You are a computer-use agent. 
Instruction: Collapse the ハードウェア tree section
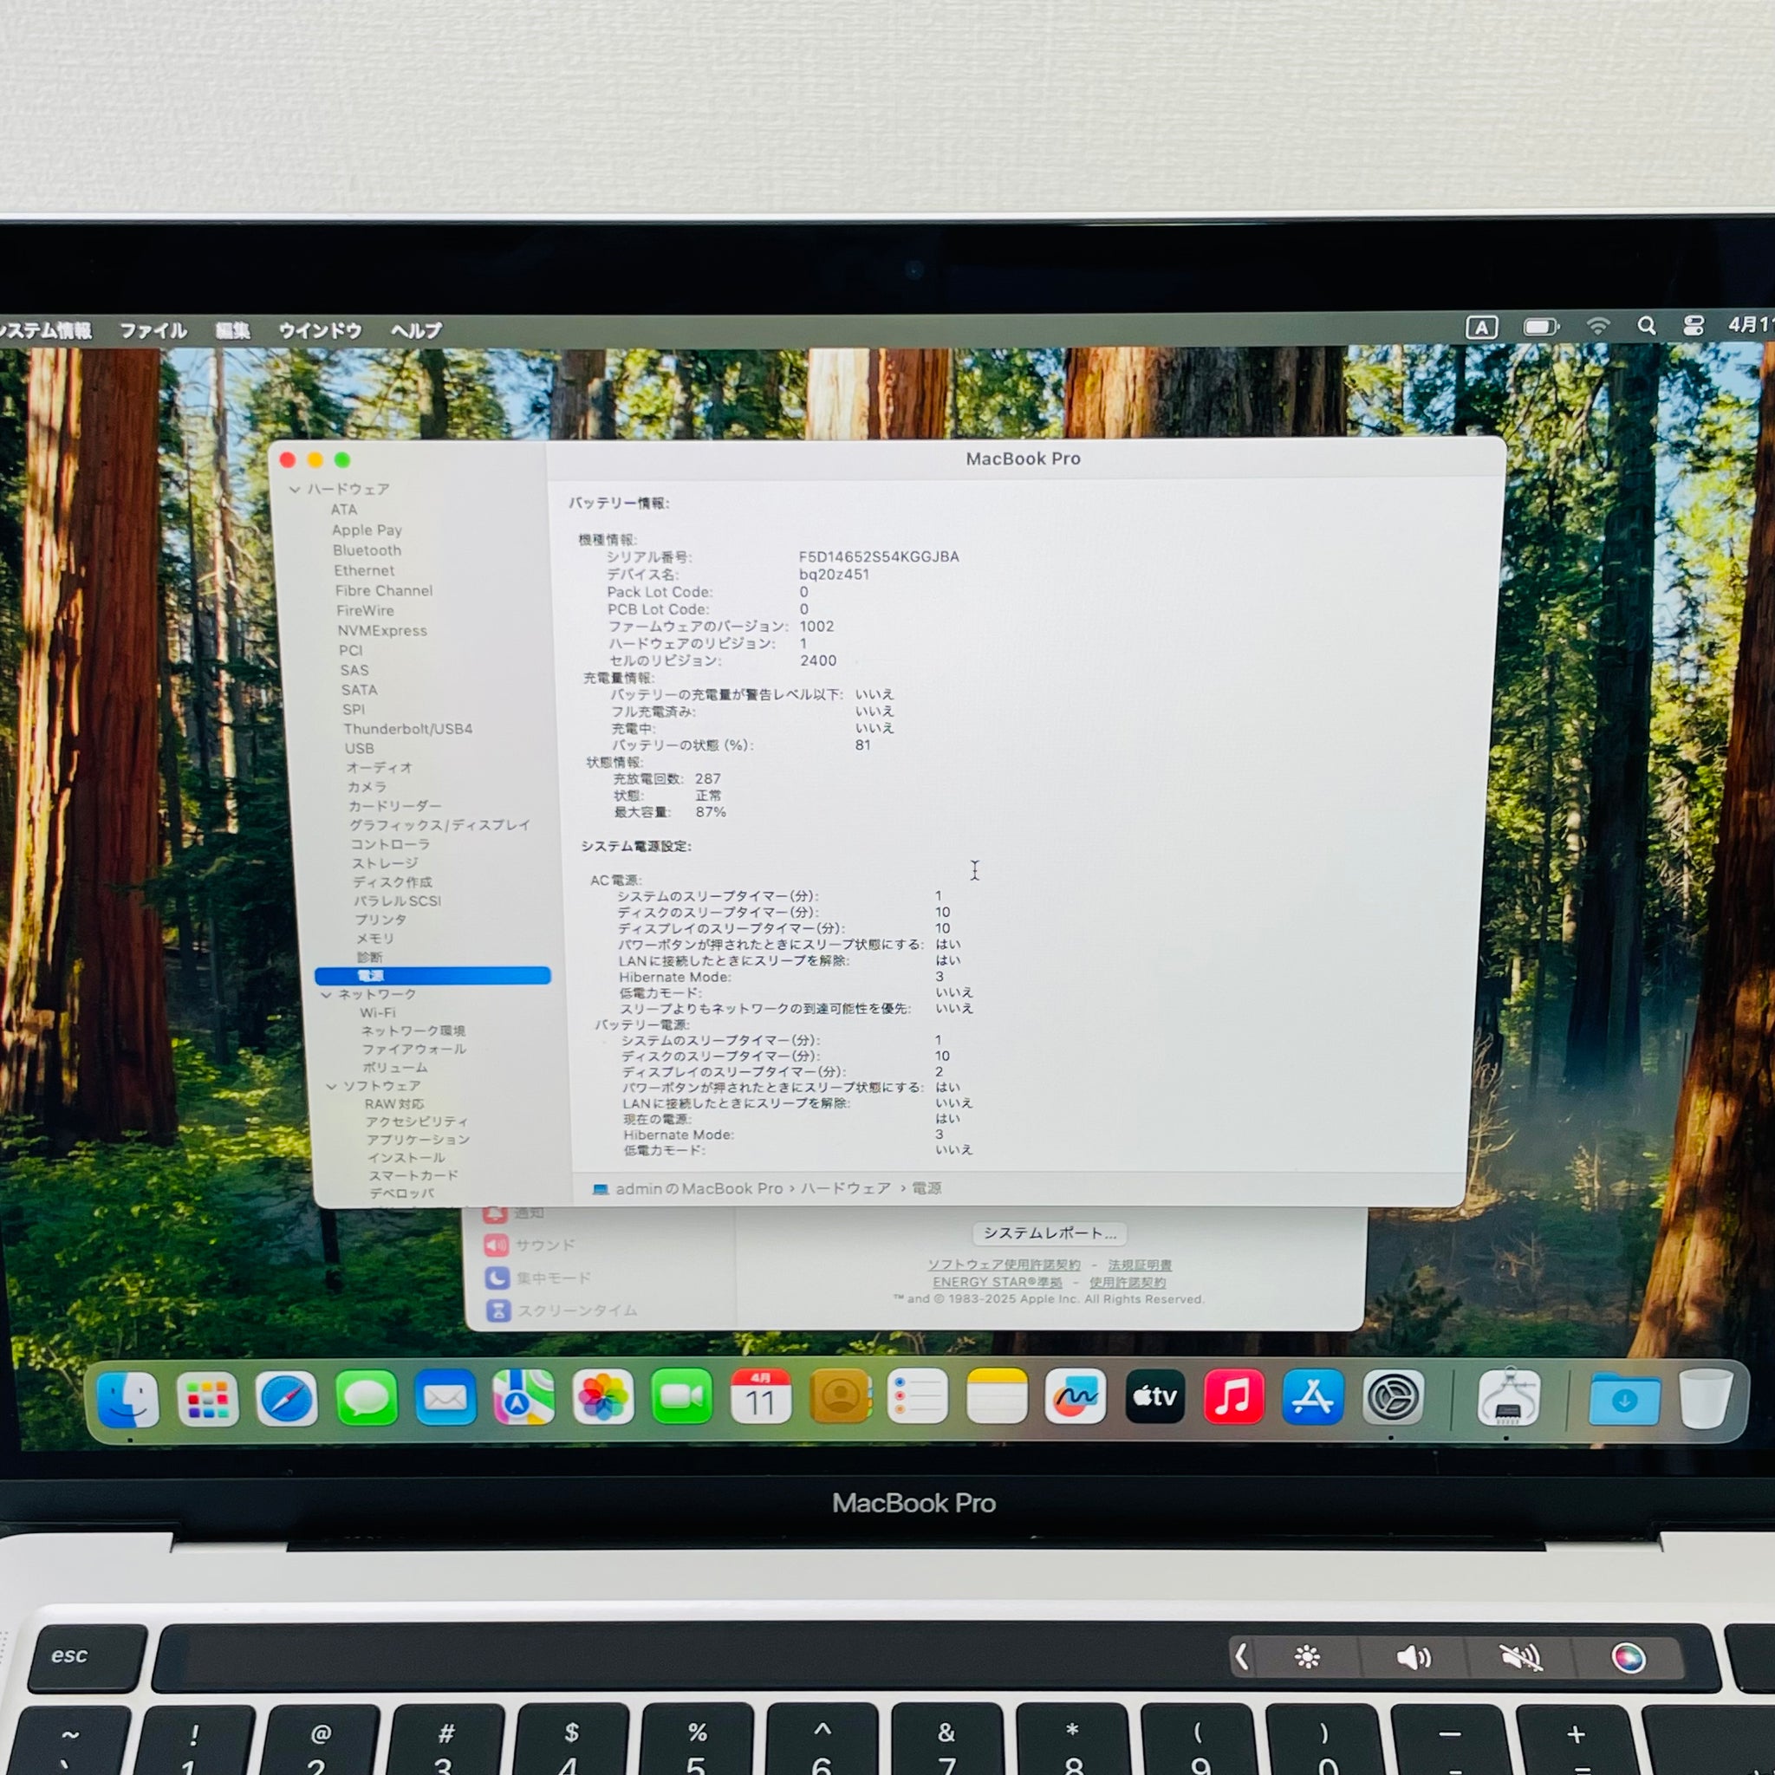click(294, 490)
